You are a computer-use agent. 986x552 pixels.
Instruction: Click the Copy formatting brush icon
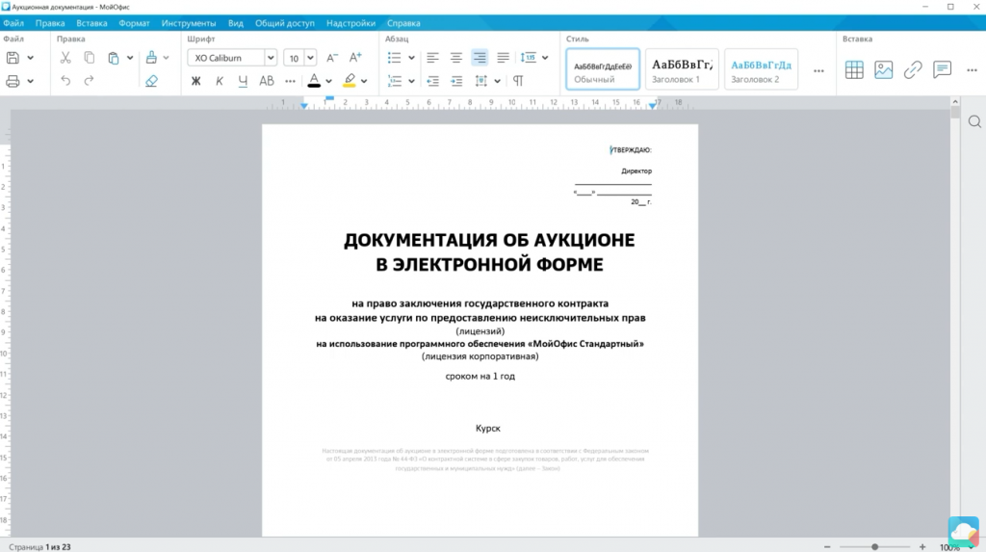(x=151, y=58)
